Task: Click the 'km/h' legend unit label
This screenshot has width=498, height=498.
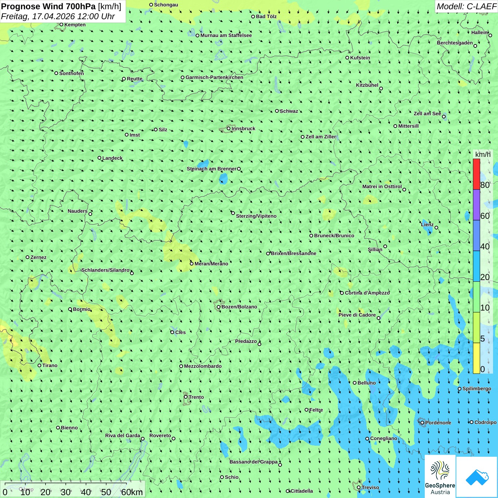Action: (483, 154)
